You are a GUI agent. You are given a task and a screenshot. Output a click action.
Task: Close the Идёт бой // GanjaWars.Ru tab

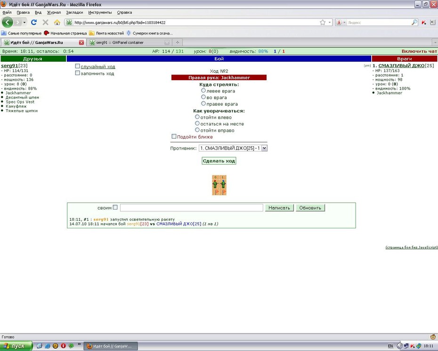(81, 42)
